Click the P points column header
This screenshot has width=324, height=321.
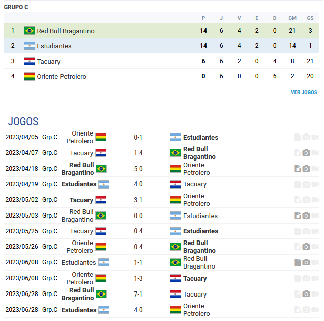tap(203, 18)
